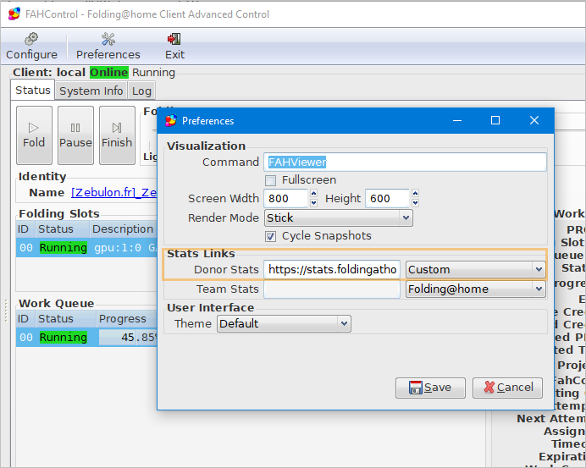Open the Zebulon.fr identity name link
Screen dimensions: 586x468
pyautogui.click(x=113, y=193)
